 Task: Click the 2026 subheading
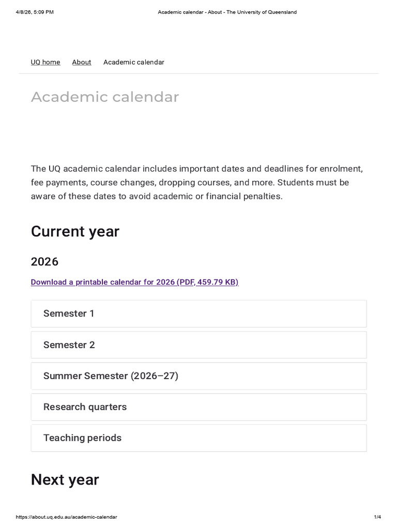pyautogui.click(x=44, y=261)
